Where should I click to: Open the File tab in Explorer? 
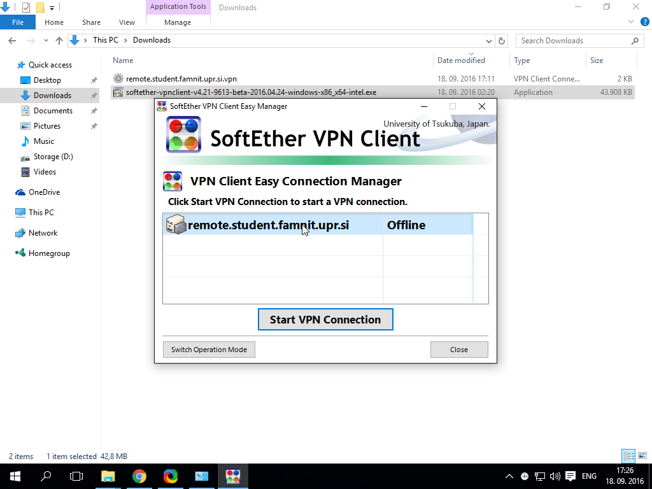point(18,22)
